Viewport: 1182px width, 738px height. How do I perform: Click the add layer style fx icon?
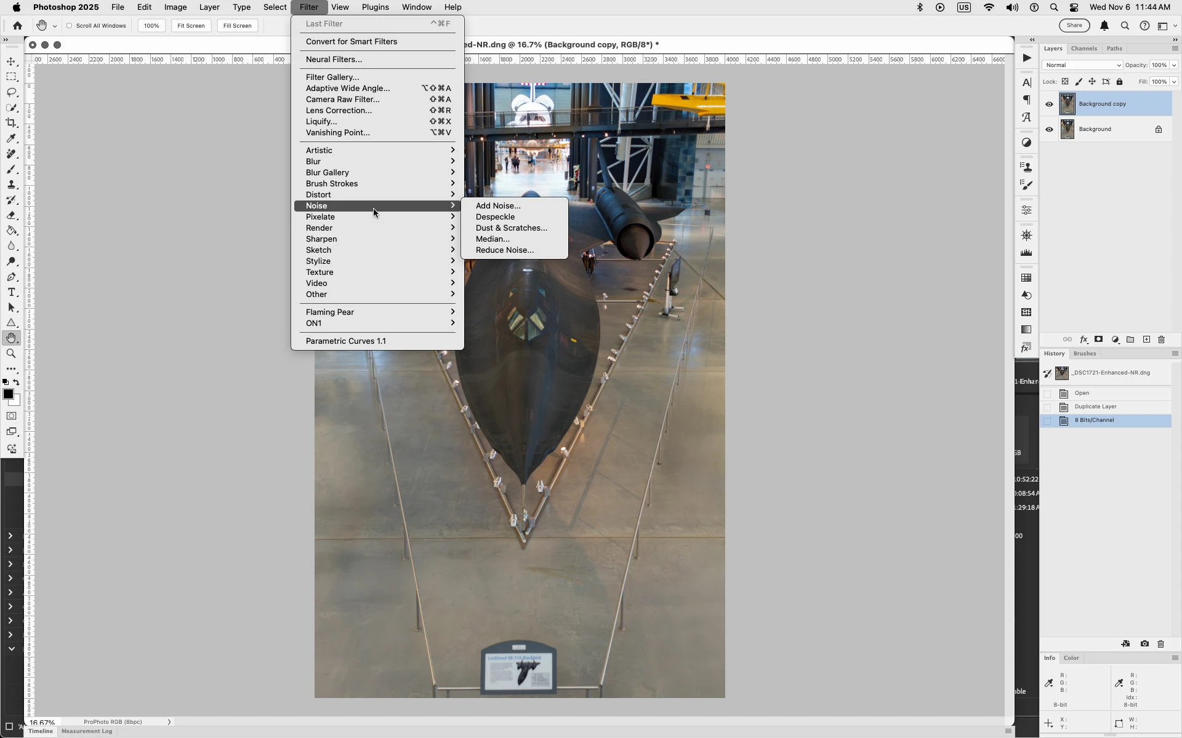point(1083,339)
